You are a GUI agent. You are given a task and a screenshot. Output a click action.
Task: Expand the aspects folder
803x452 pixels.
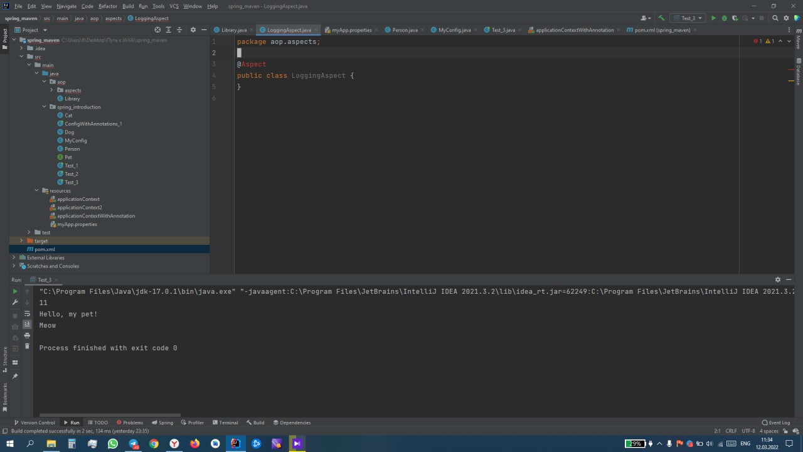point(51,90)
